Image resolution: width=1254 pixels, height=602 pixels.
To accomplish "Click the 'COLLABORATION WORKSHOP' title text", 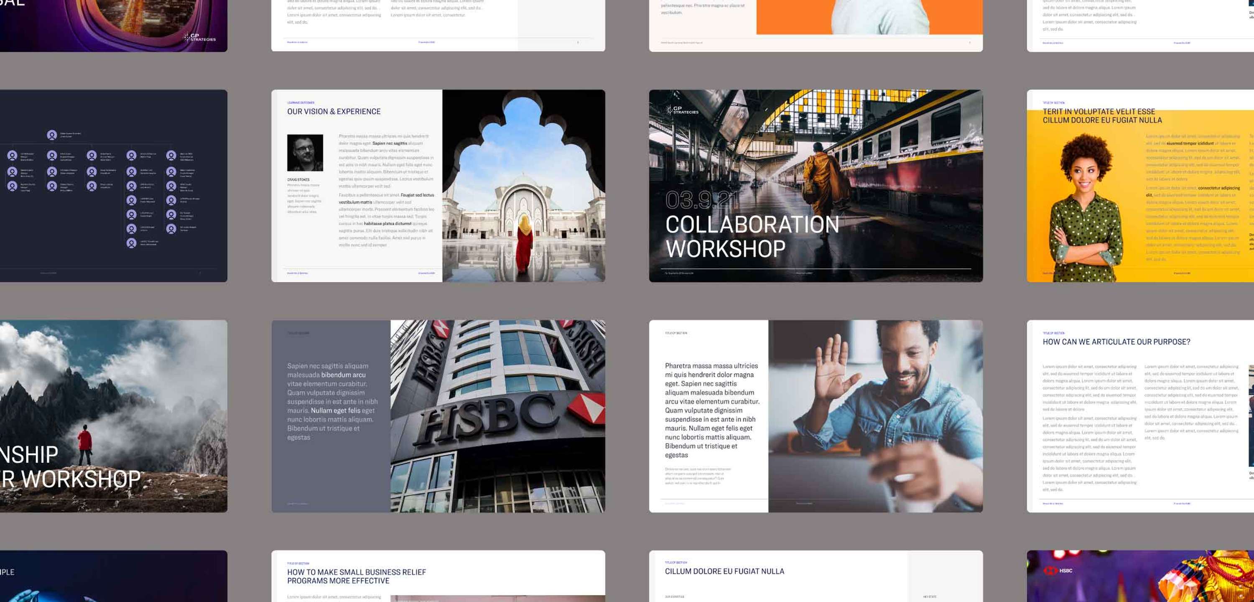I will (752, 237).
